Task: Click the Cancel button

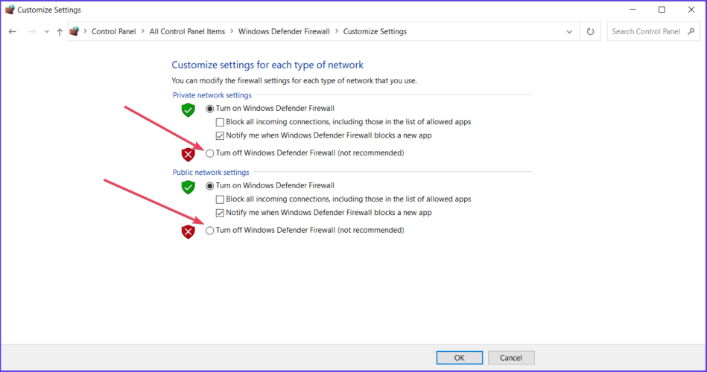Action: (x=511, y=358)
